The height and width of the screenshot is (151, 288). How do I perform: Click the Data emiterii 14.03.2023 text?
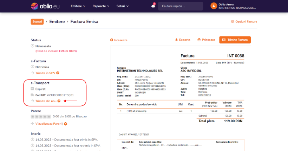[x=194, y=63]
